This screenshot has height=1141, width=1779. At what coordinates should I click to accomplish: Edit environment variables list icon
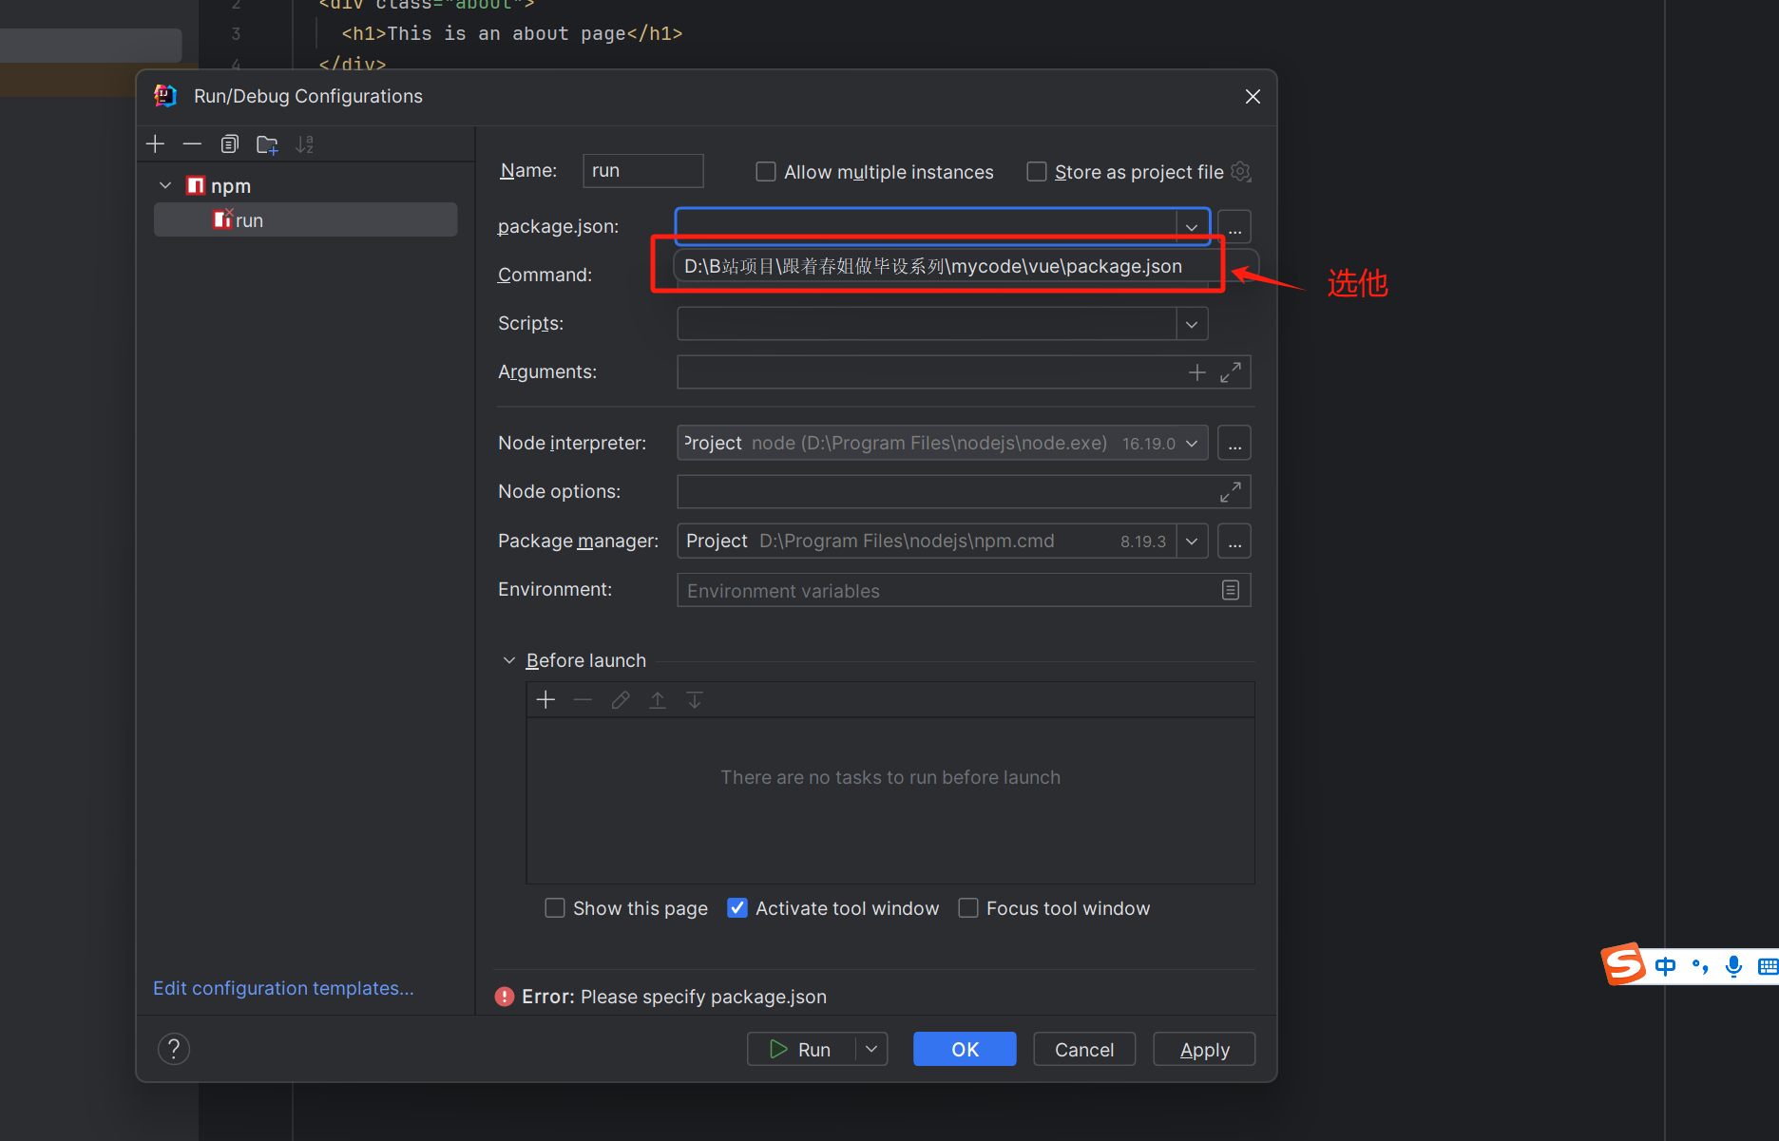tap(1231, 590)
